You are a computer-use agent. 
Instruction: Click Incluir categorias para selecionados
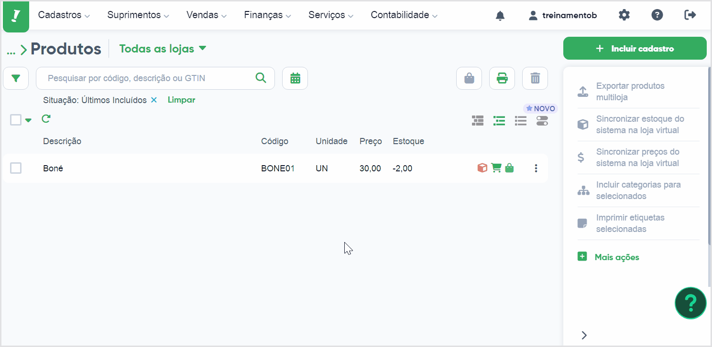(638, 190)
